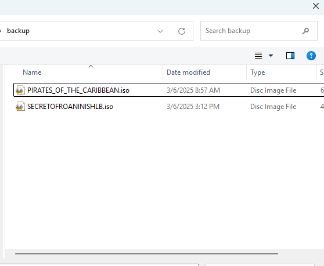
Task: Sort files by Name column
Action: tap(32, 72)
